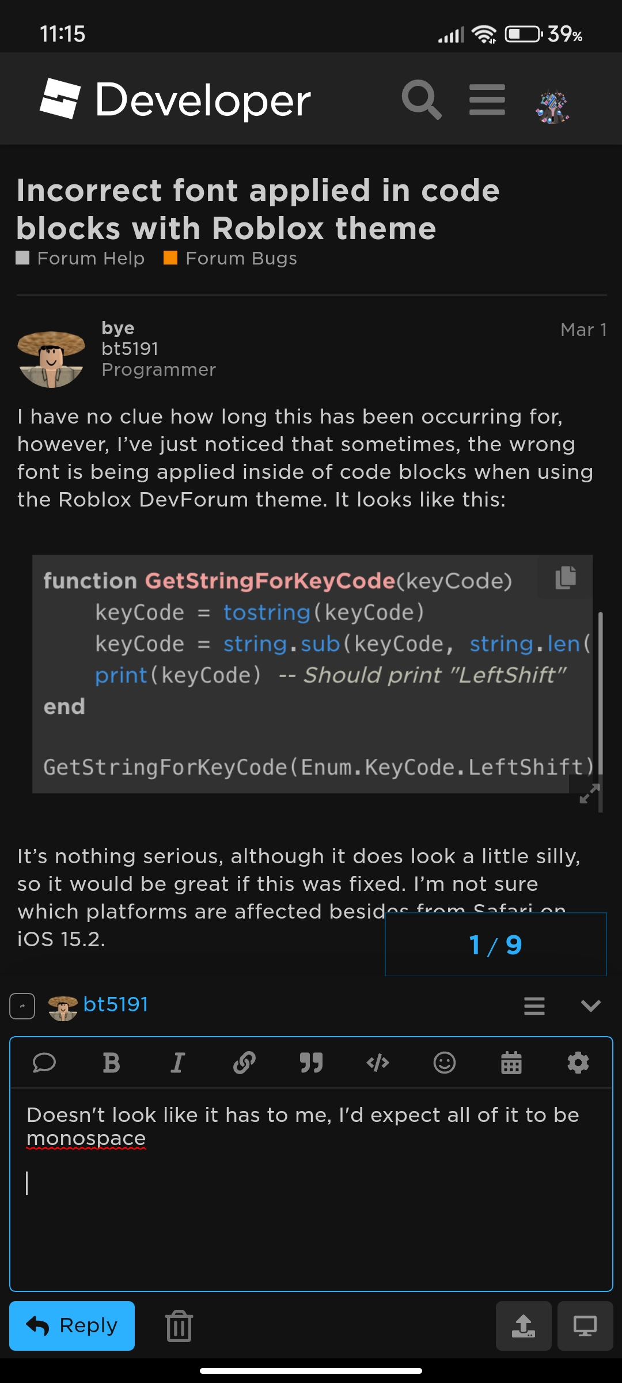The height and width of the screenshot is (1383, 622).
Task: Insert date and time via calendar icon
Action: [511, 1063]
